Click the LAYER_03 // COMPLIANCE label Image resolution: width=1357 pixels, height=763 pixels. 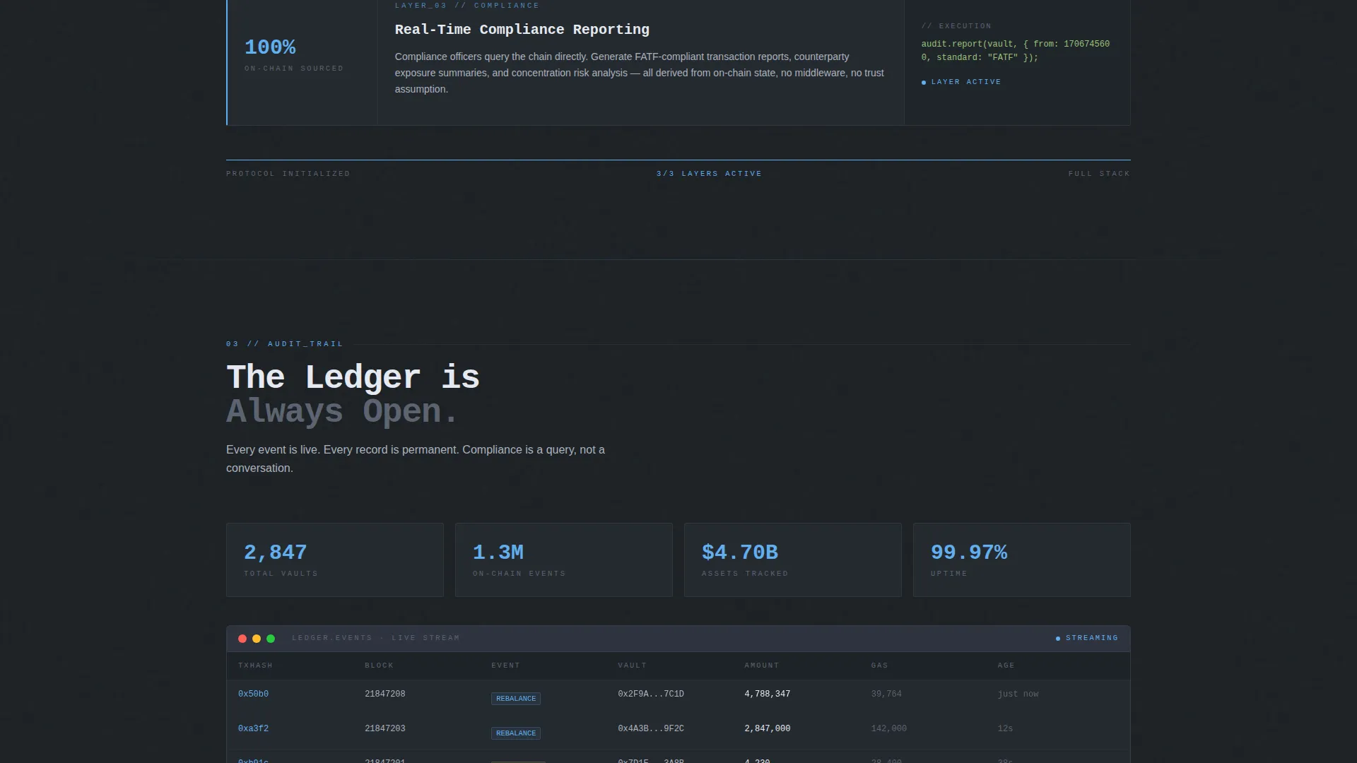pyautogui.click(x=467, y=6)
